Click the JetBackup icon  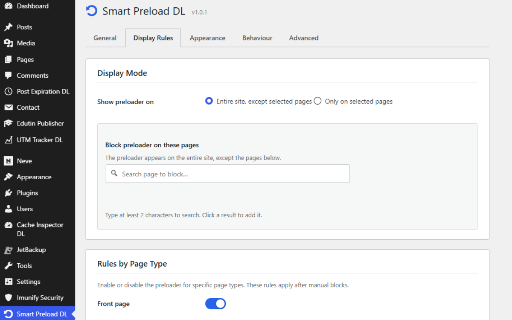(x=8, y=250)
